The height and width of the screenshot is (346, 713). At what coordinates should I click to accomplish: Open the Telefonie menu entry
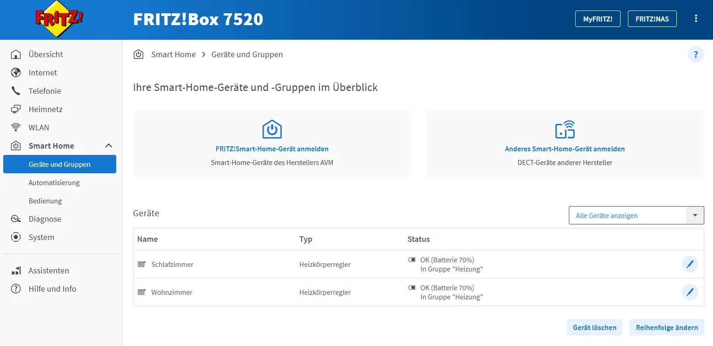[44, 91]
